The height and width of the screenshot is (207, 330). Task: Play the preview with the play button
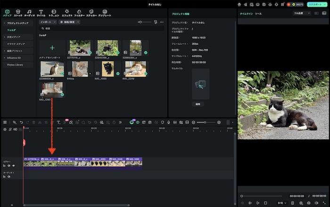258,203
